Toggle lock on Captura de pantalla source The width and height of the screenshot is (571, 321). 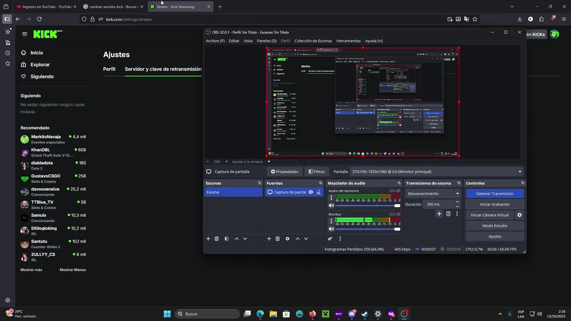point(319,192)
